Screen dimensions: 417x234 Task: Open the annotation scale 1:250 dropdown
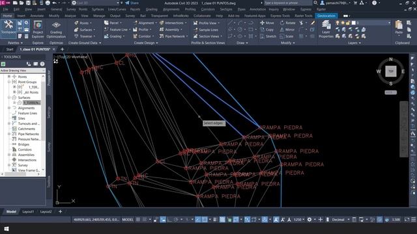tap(299, 220)
